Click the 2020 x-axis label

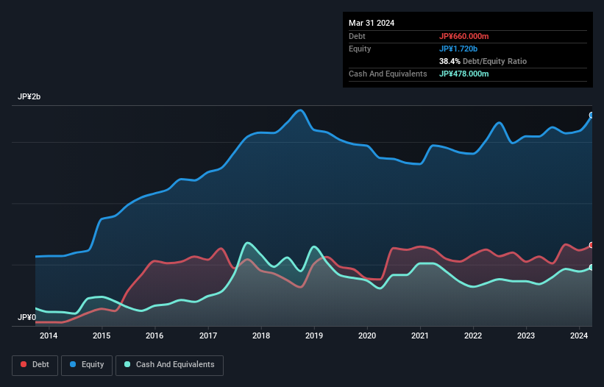click(367, 335)
